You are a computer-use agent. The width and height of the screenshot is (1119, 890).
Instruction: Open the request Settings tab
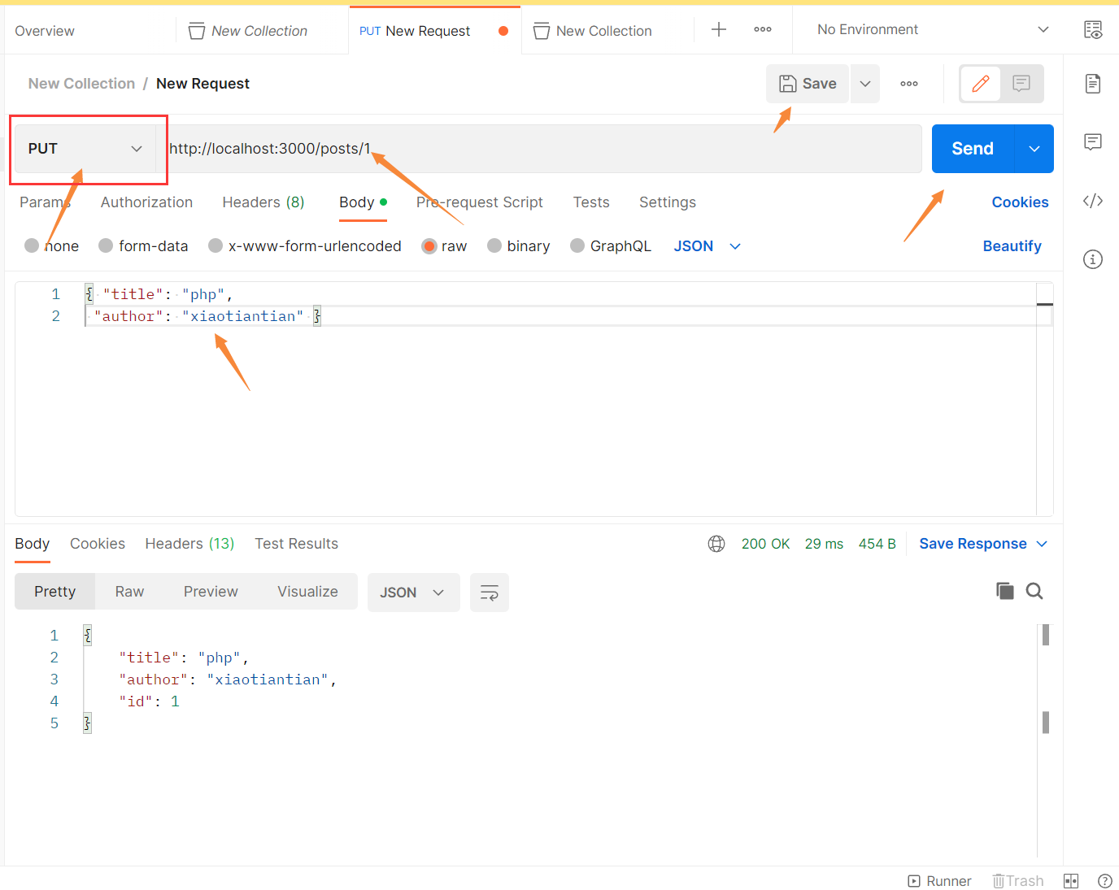pos(668,202)
